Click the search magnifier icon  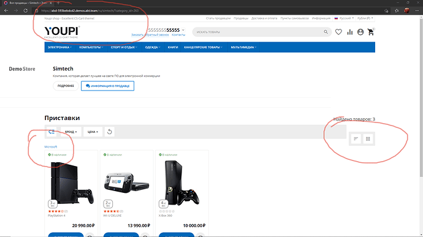pyautogui.click(x=326, y=32)
